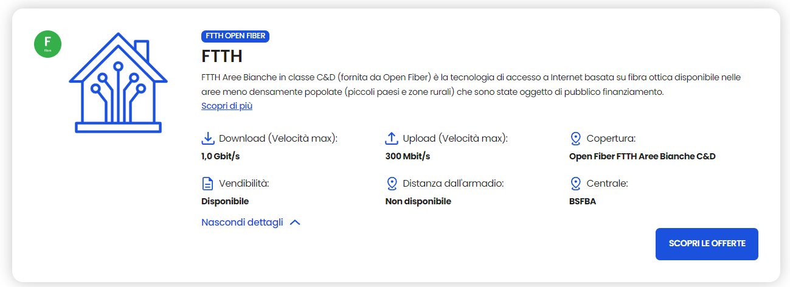
Task: Open the Scopri di più link
Action: (x=226, y=106)
